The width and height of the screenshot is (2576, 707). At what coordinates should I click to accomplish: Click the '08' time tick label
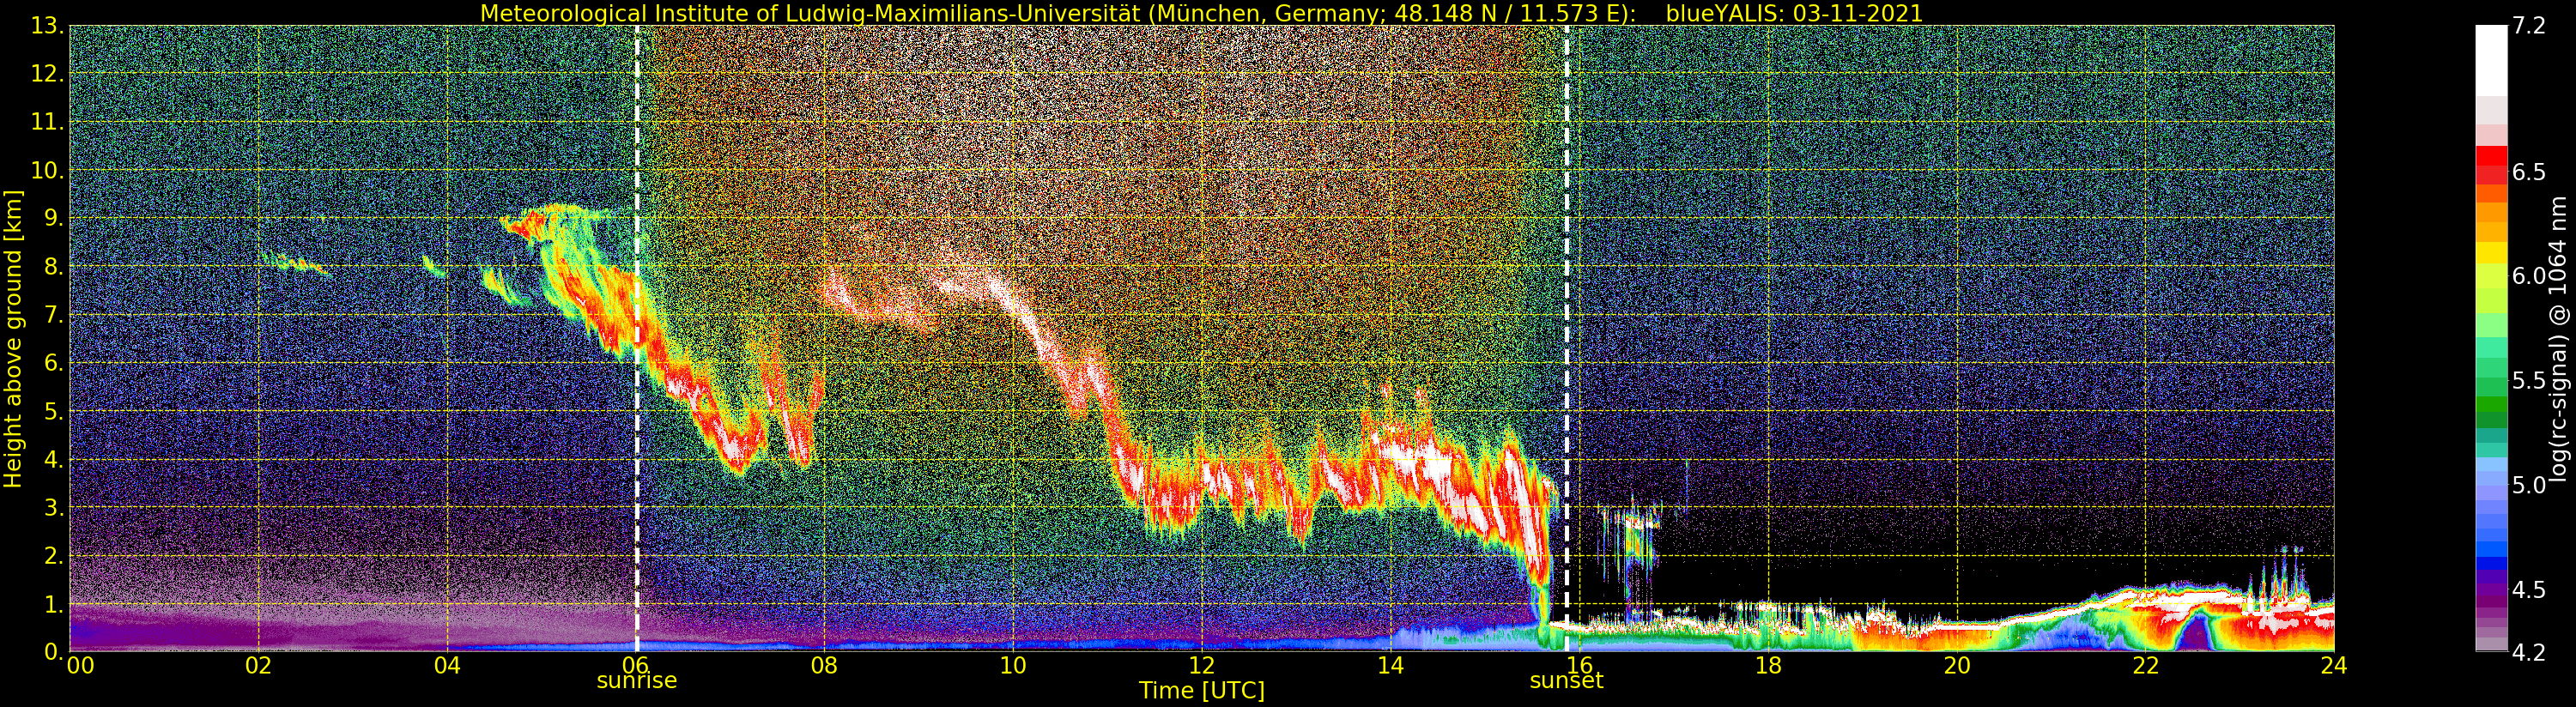click(x=824, y=665)
